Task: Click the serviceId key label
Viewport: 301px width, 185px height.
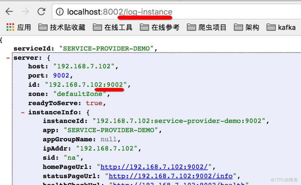Action: tap(34, 48)
